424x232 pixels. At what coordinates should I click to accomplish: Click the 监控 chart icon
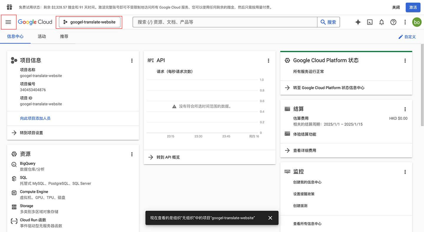click(287, 172)
